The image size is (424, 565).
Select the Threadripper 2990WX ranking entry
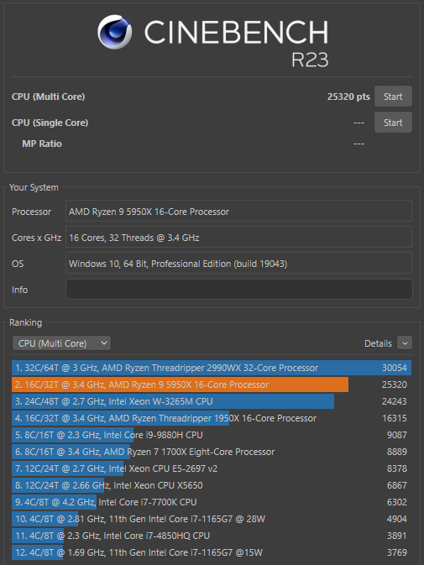click(212, 368)
